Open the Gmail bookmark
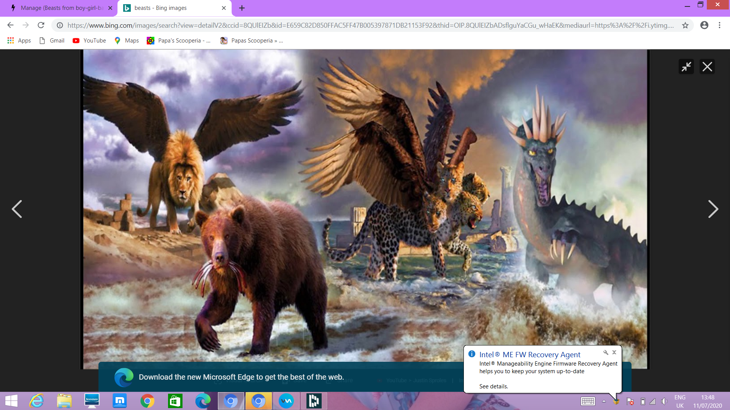Screen dimensions: 730x410 tap(52, 40)
